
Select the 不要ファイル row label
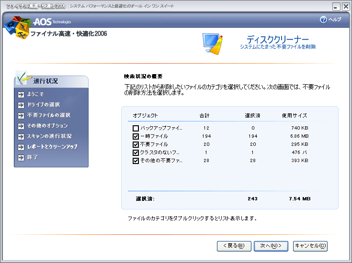(154, 144)
